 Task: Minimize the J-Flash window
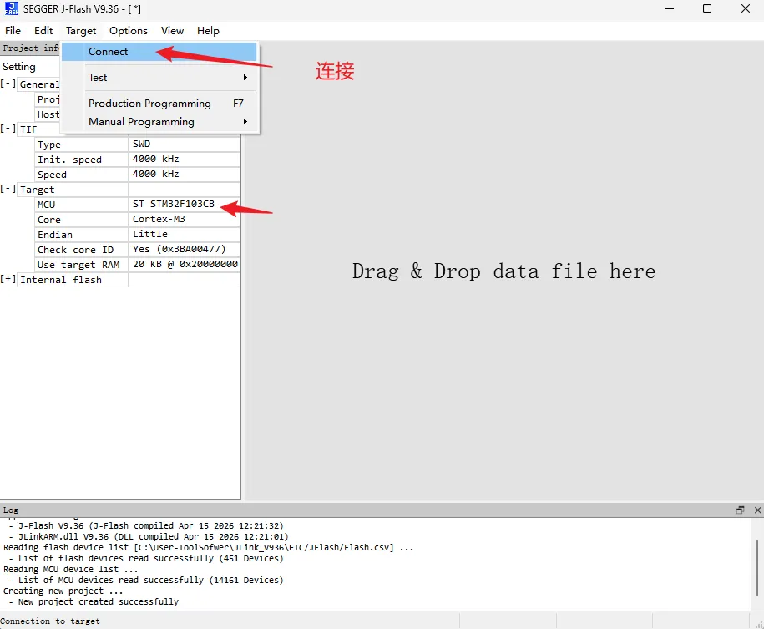[670, 9]
